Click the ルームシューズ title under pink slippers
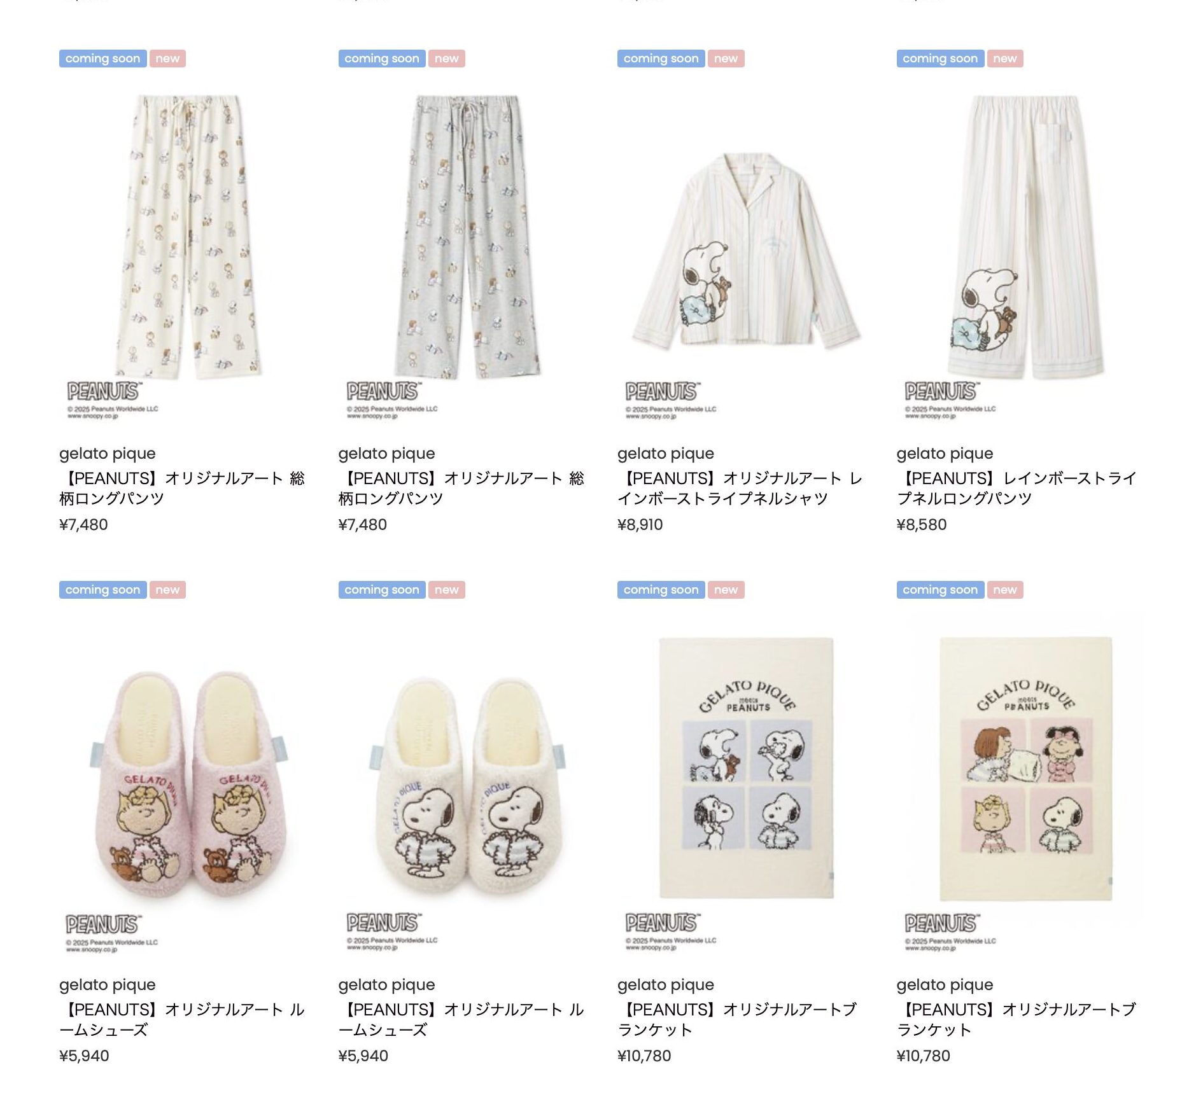Image resolution: width=1203 pixels, height=1102 pixels. (x=182, y=1019)
